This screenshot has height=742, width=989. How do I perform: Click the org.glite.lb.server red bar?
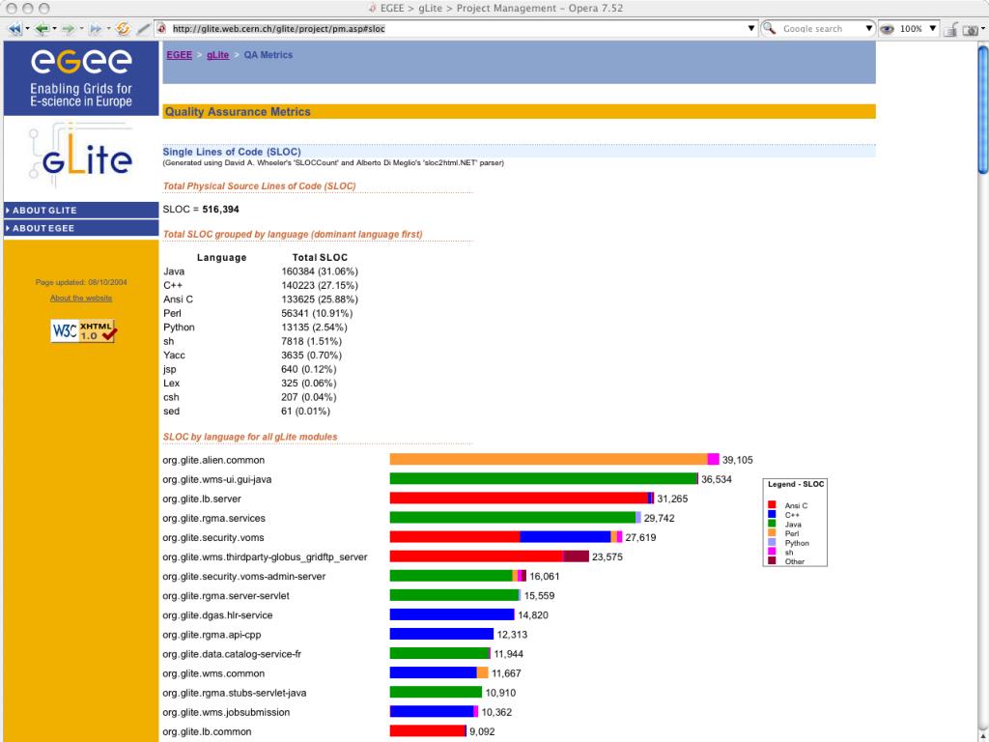tap(519, 499)
